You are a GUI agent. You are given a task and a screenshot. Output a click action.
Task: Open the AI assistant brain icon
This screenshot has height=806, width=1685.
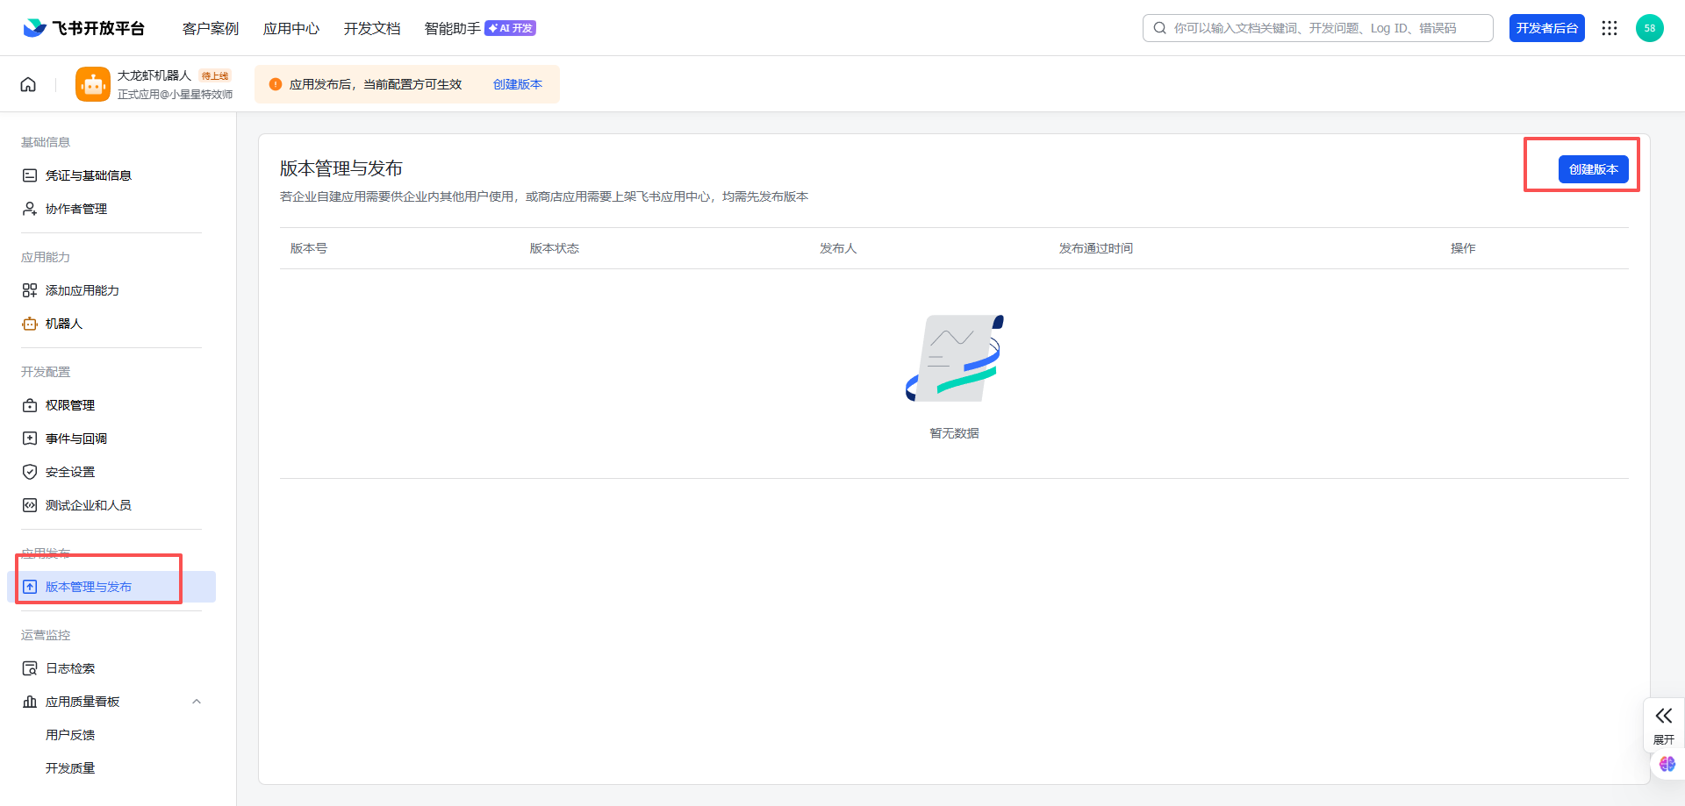point(1667,764)
